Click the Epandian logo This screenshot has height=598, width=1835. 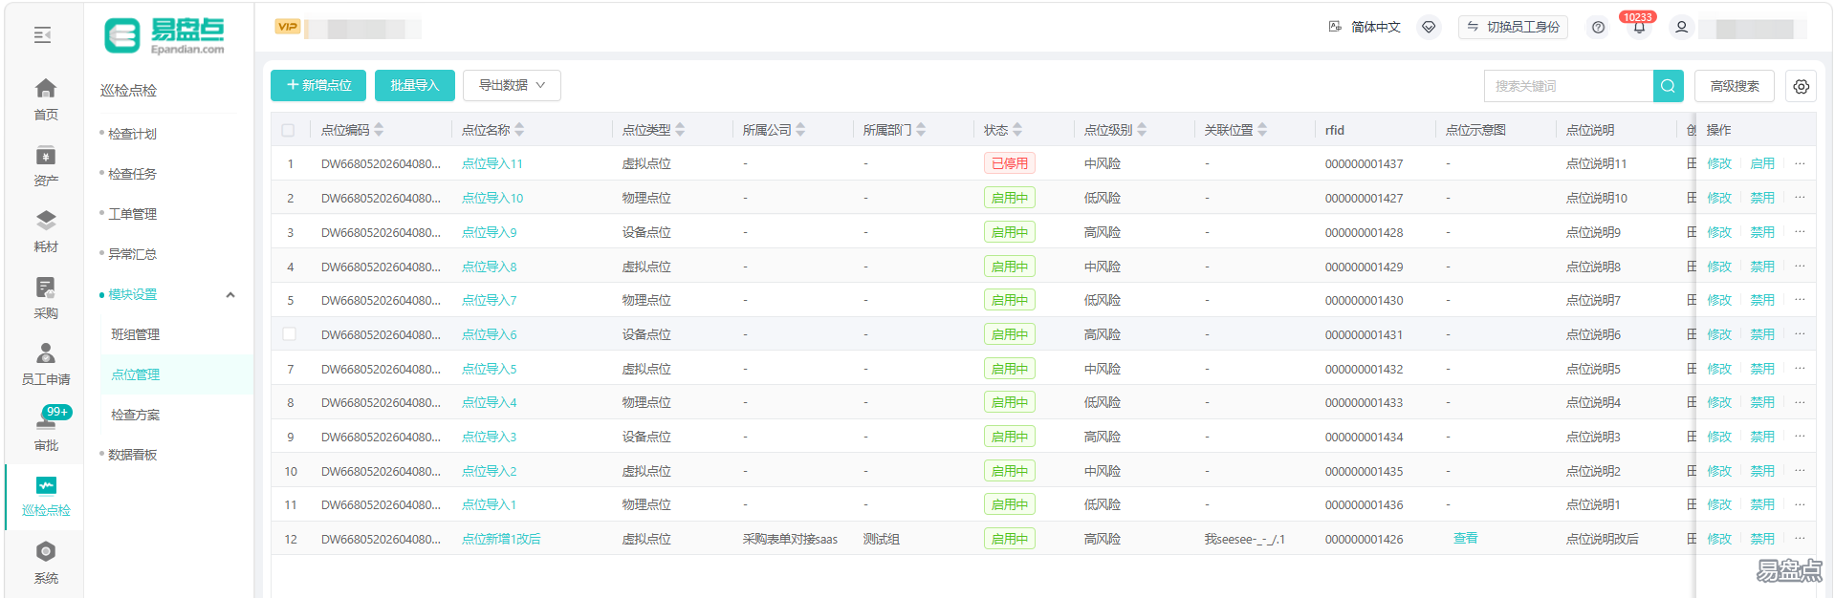point(164,36)
